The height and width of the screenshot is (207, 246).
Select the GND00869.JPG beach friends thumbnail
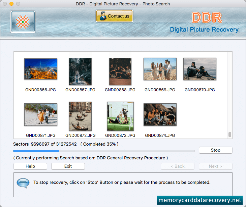tap(160, 69)
